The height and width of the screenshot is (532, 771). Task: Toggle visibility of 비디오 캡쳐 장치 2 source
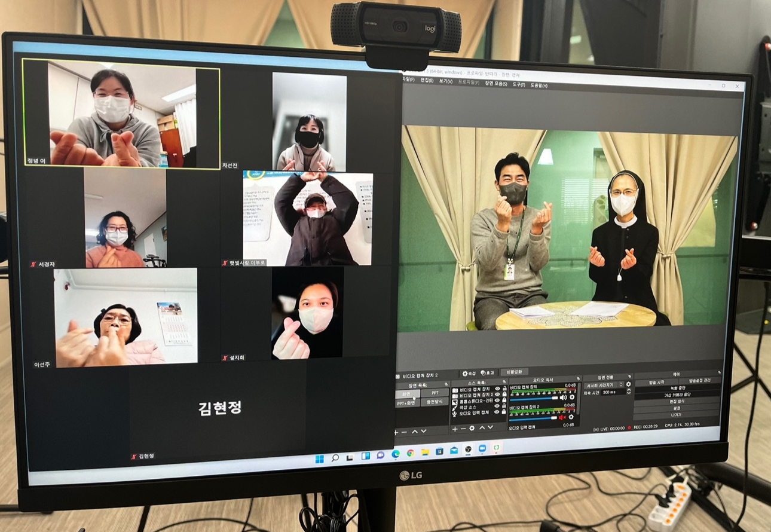click(x=497, y=395)
